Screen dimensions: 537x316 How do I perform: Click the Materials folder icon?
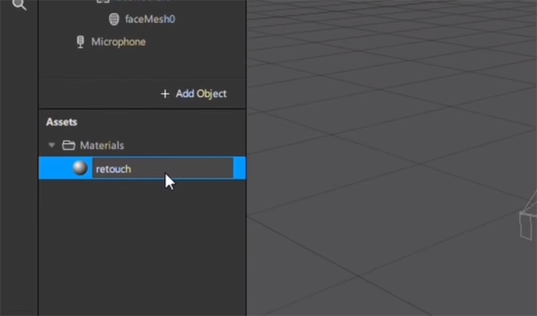point(68,145)
